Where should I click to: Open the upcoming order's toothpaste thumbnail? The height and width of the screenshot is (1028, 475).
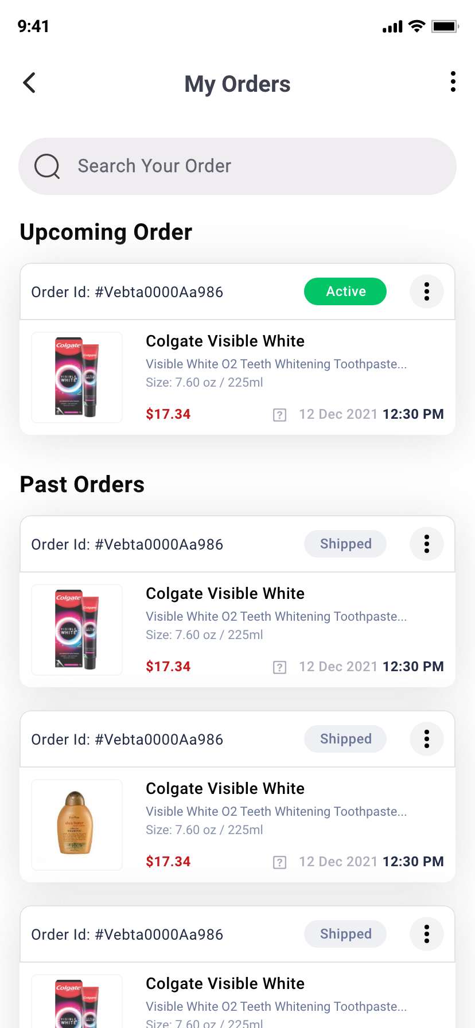(77, 377)
